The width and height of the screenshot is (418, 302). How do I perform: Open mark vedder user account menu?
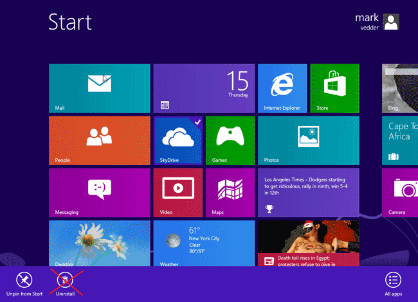pos(377,22)
